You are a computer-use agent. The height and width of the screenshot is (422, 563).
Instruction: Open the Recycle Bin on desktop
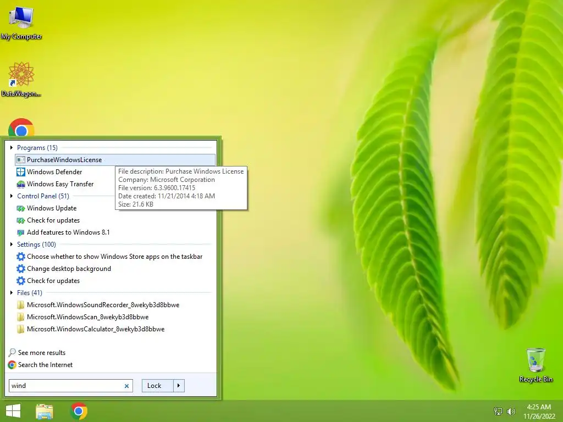pyautogui.click(x=536, y=365)
